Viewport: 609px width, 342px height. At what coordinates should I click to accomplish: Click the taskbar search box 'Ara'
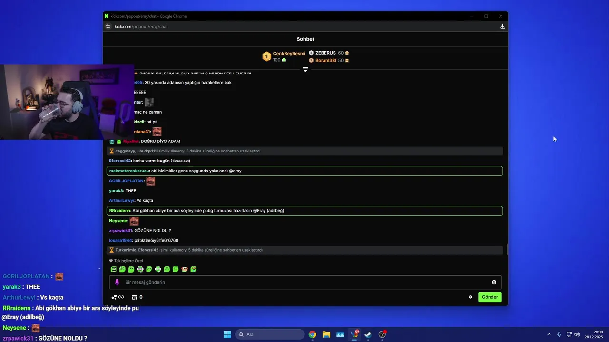[270, 334]
